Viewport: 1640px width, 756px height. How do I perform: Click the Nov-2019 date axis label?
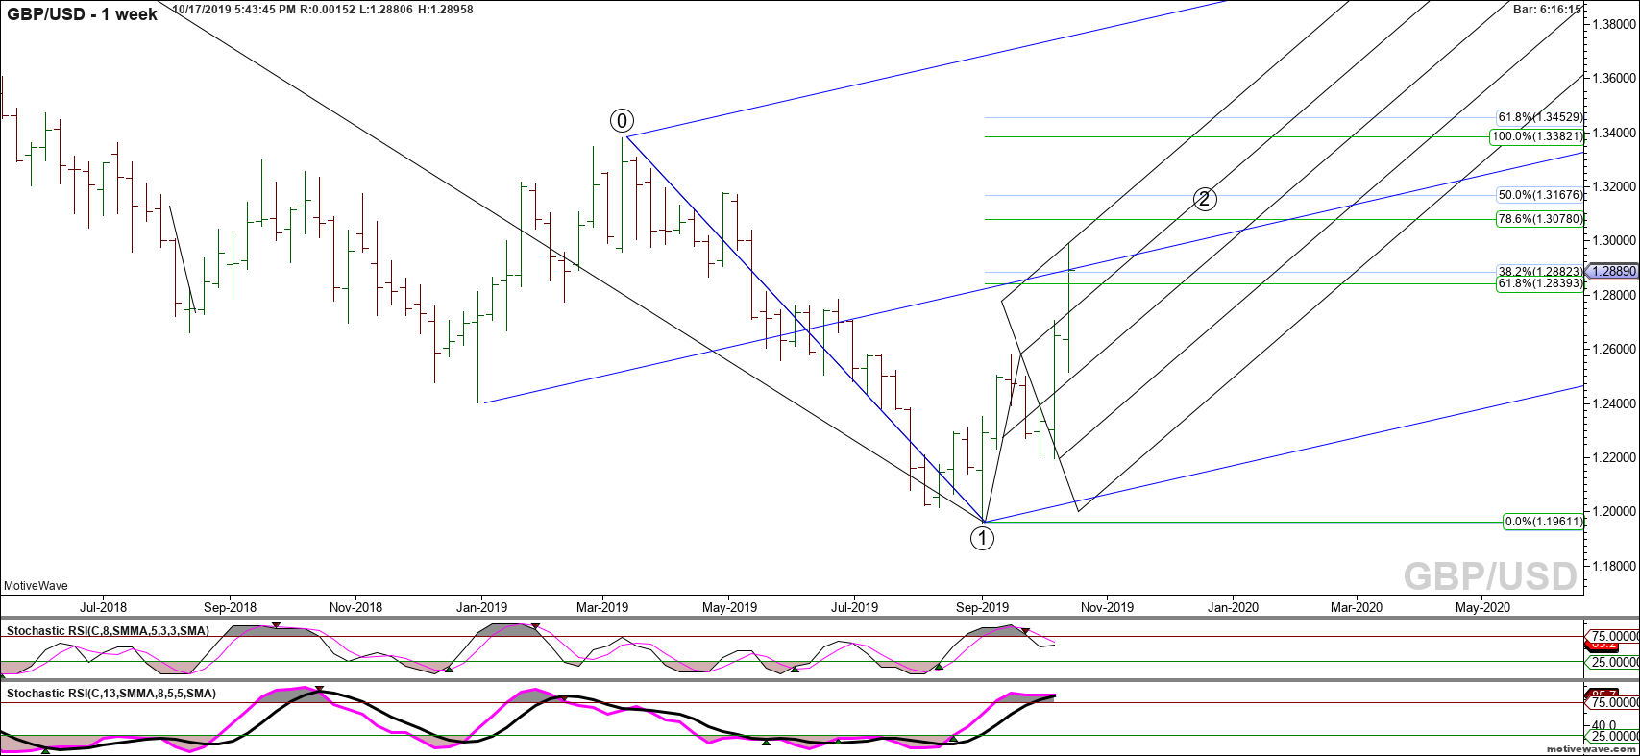[1107, 607]
